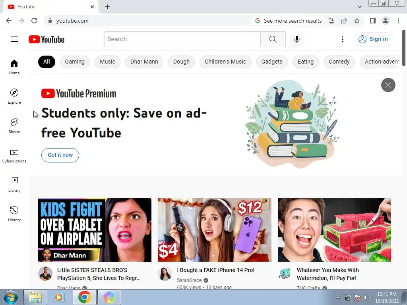The image size is (407, 305).
Task: Open Chrome three-dot menu
Action: click(398, 21)
